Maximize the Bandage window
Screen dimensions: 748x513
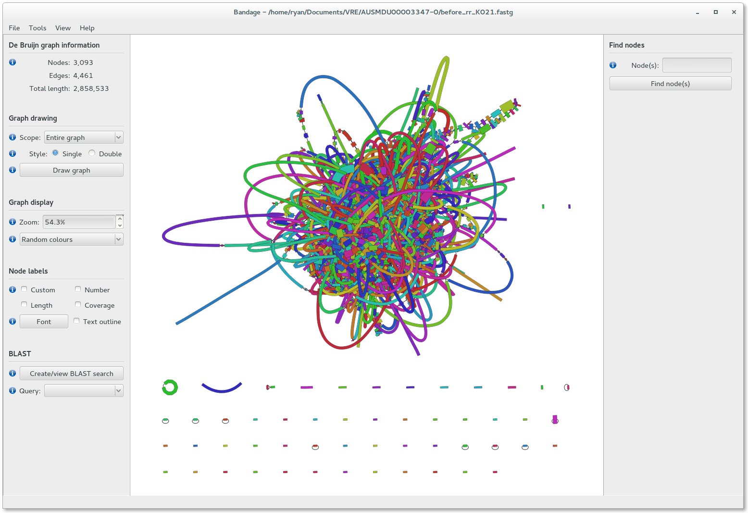click(716, 12)
